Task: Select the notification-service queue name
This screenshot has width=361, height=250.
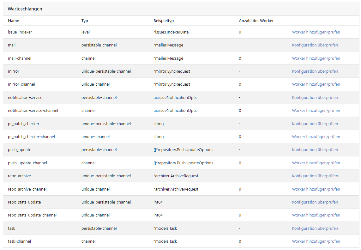Action: pyautogui.click(x=25, y=97)
